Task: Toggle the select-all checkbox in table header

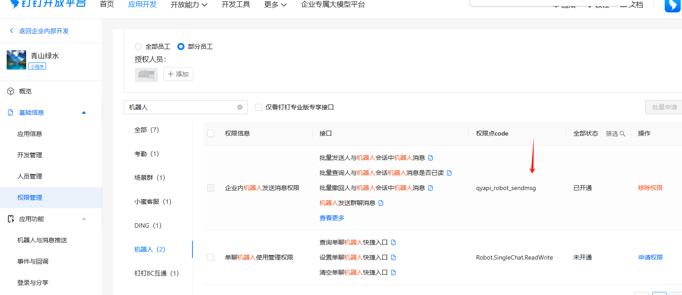Action: pyautogui.click(x=211, y=133)
